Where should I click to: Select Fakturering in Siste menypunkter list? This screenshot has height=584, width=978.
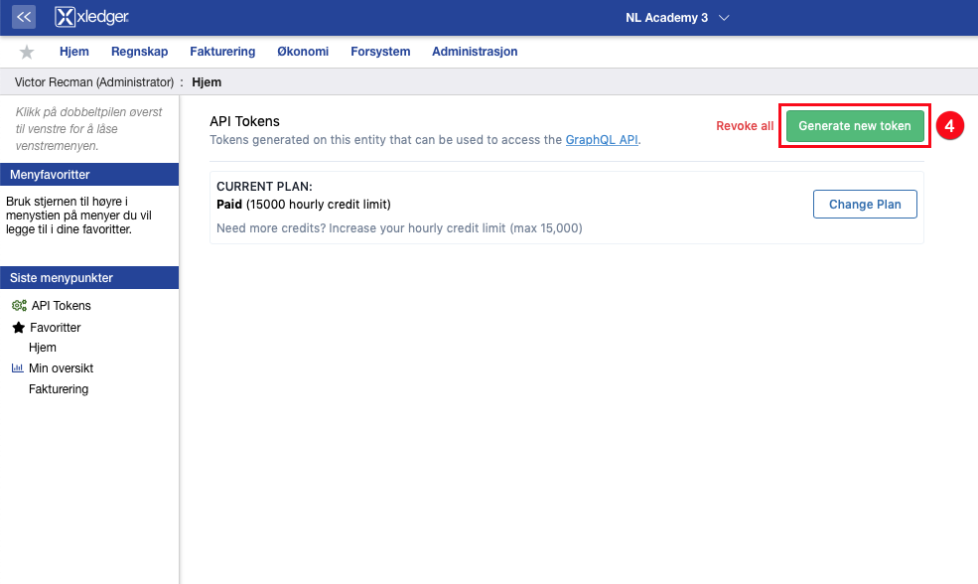[x=59, y=389]
